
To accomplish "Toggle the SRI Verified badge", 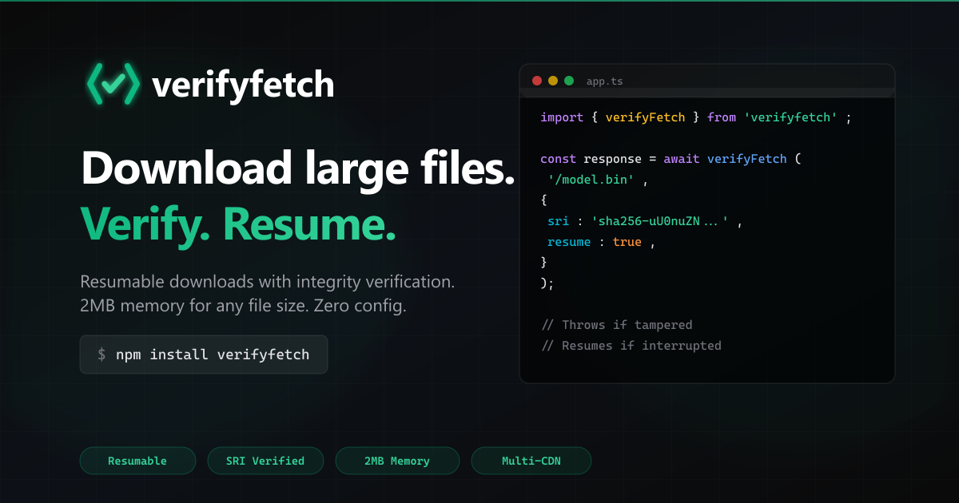I will 265,461.
